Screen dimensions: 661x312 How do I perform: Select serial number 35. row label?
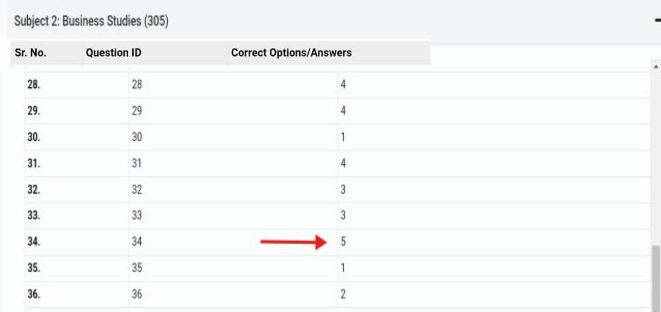[x=33, y=268]
